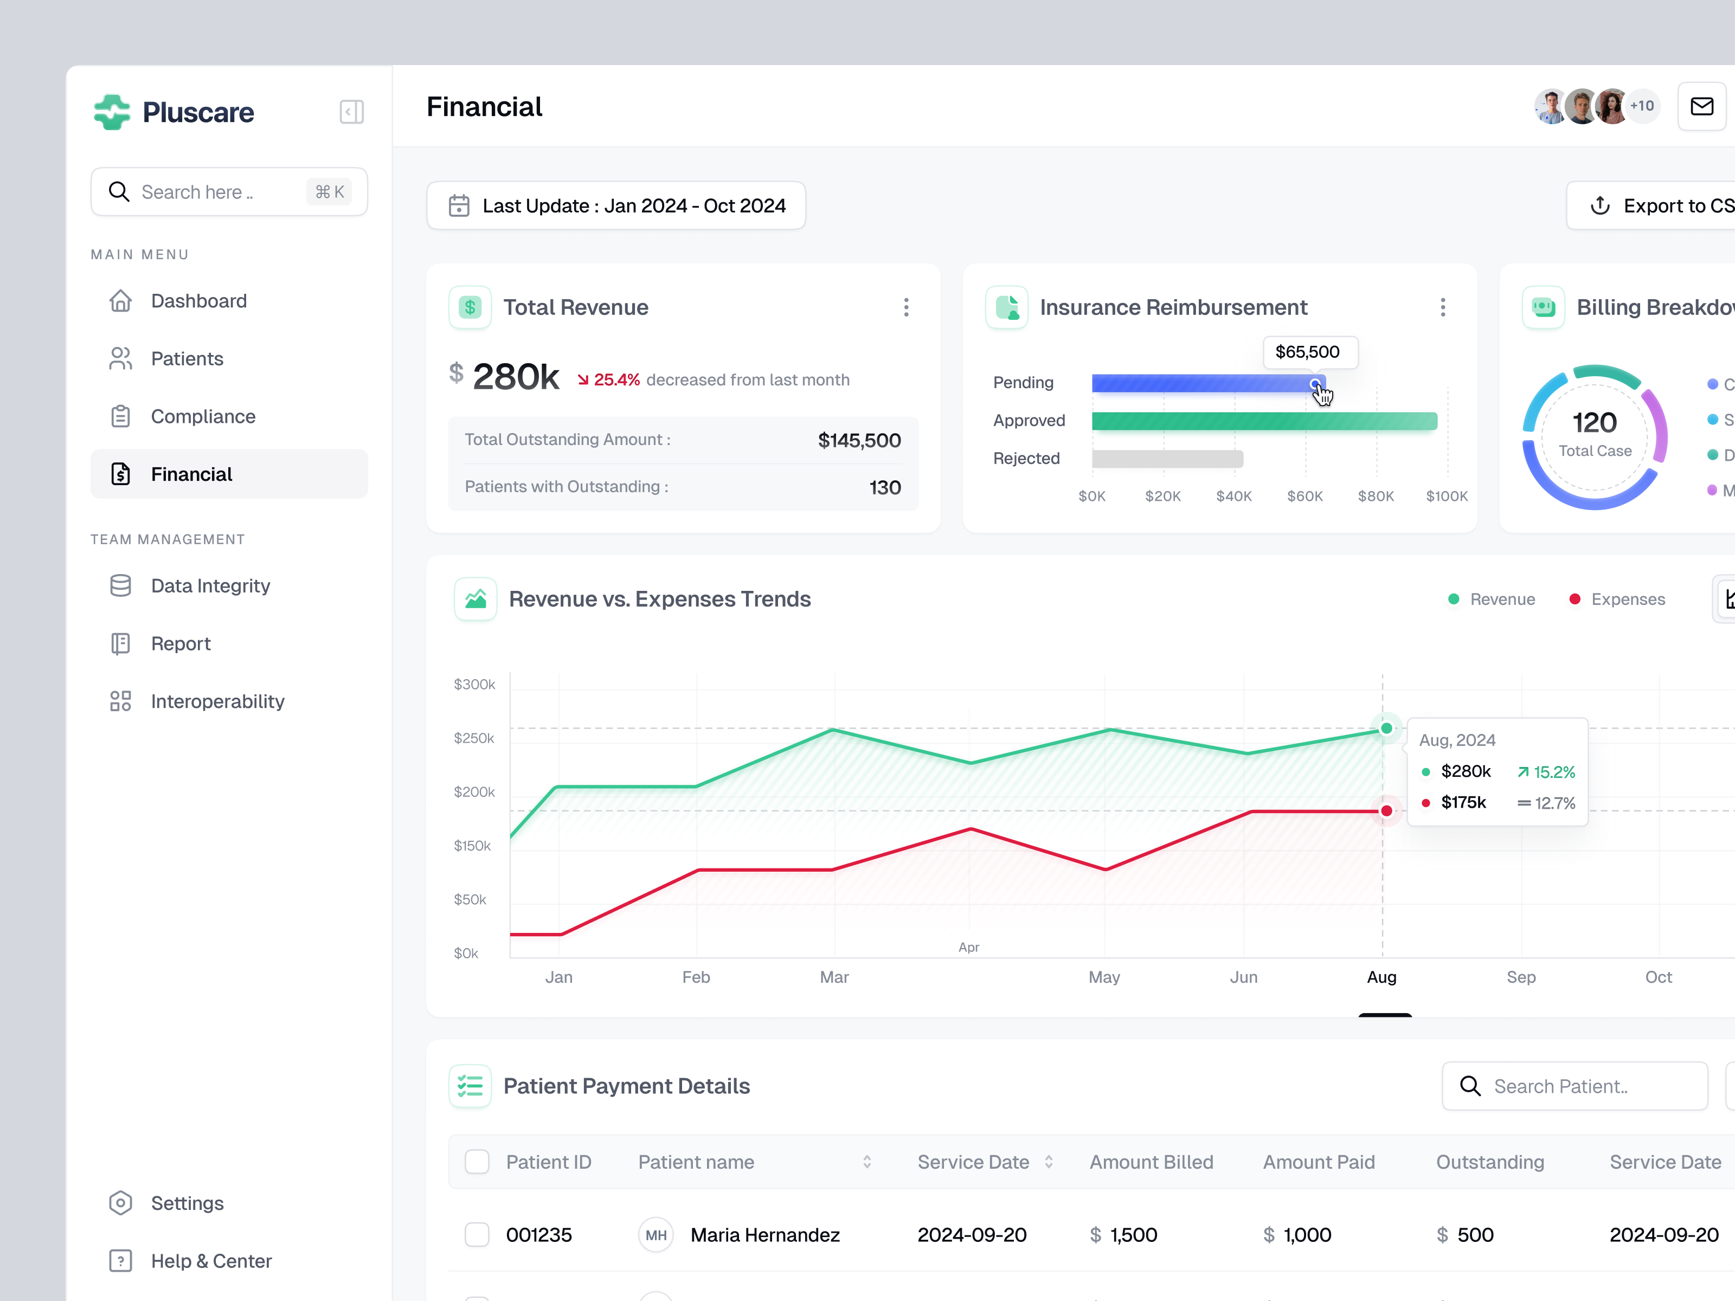Image resolution: width=1735 pixels, height=1301 pixels.
Task: Open the Report section from sidebar
Action: click(x=121, y=643)
